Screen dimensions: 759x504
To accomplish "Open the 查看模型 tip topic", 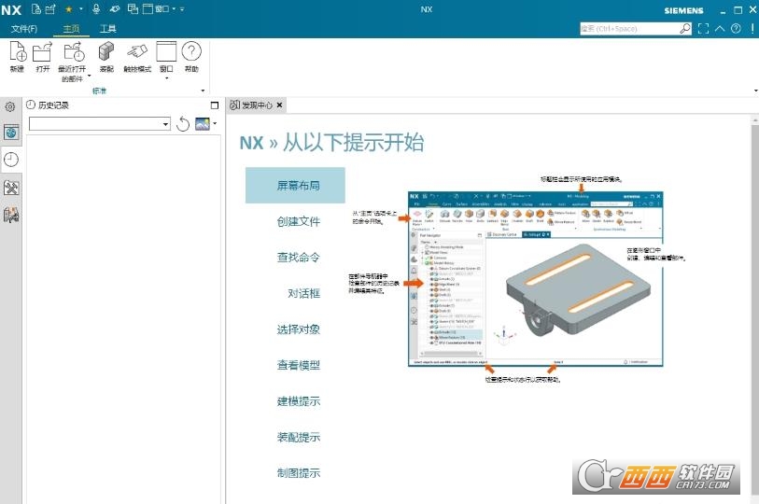I will 298,365.
